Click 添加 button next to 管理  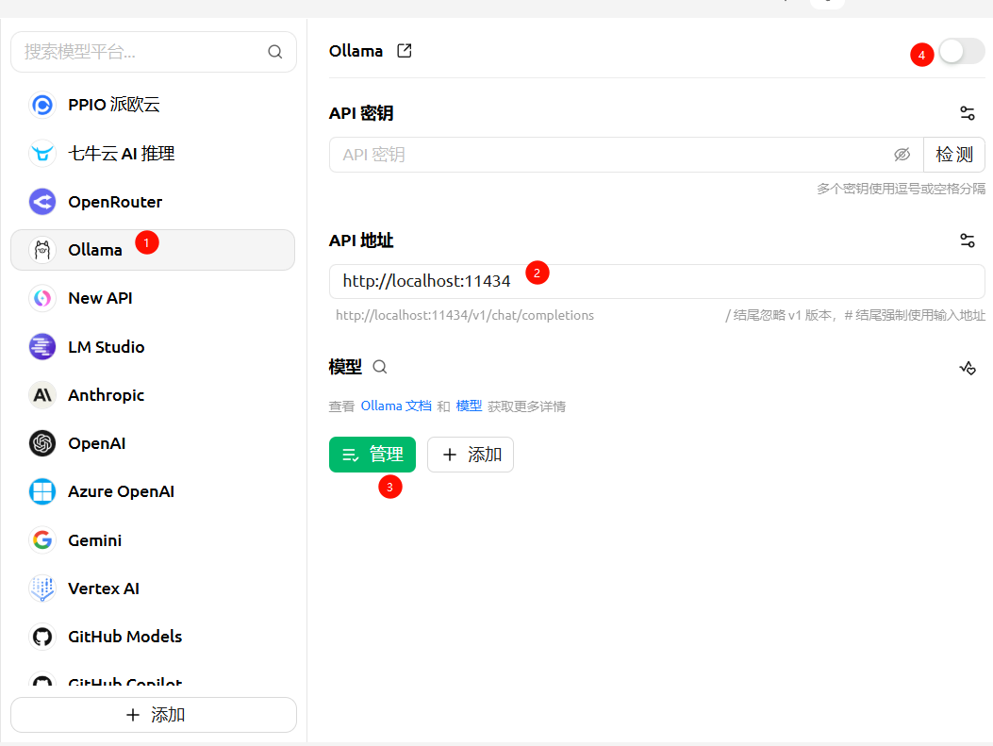[471, 455]
